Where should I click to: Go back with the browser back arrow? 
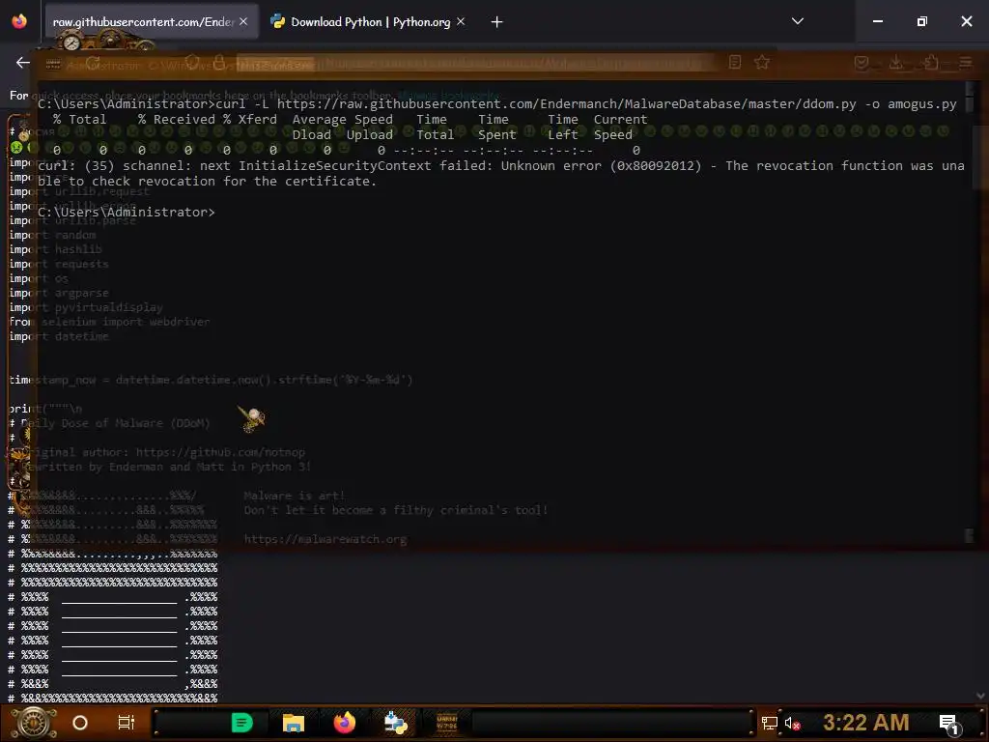pyautogui.click(x=23, y=63)
